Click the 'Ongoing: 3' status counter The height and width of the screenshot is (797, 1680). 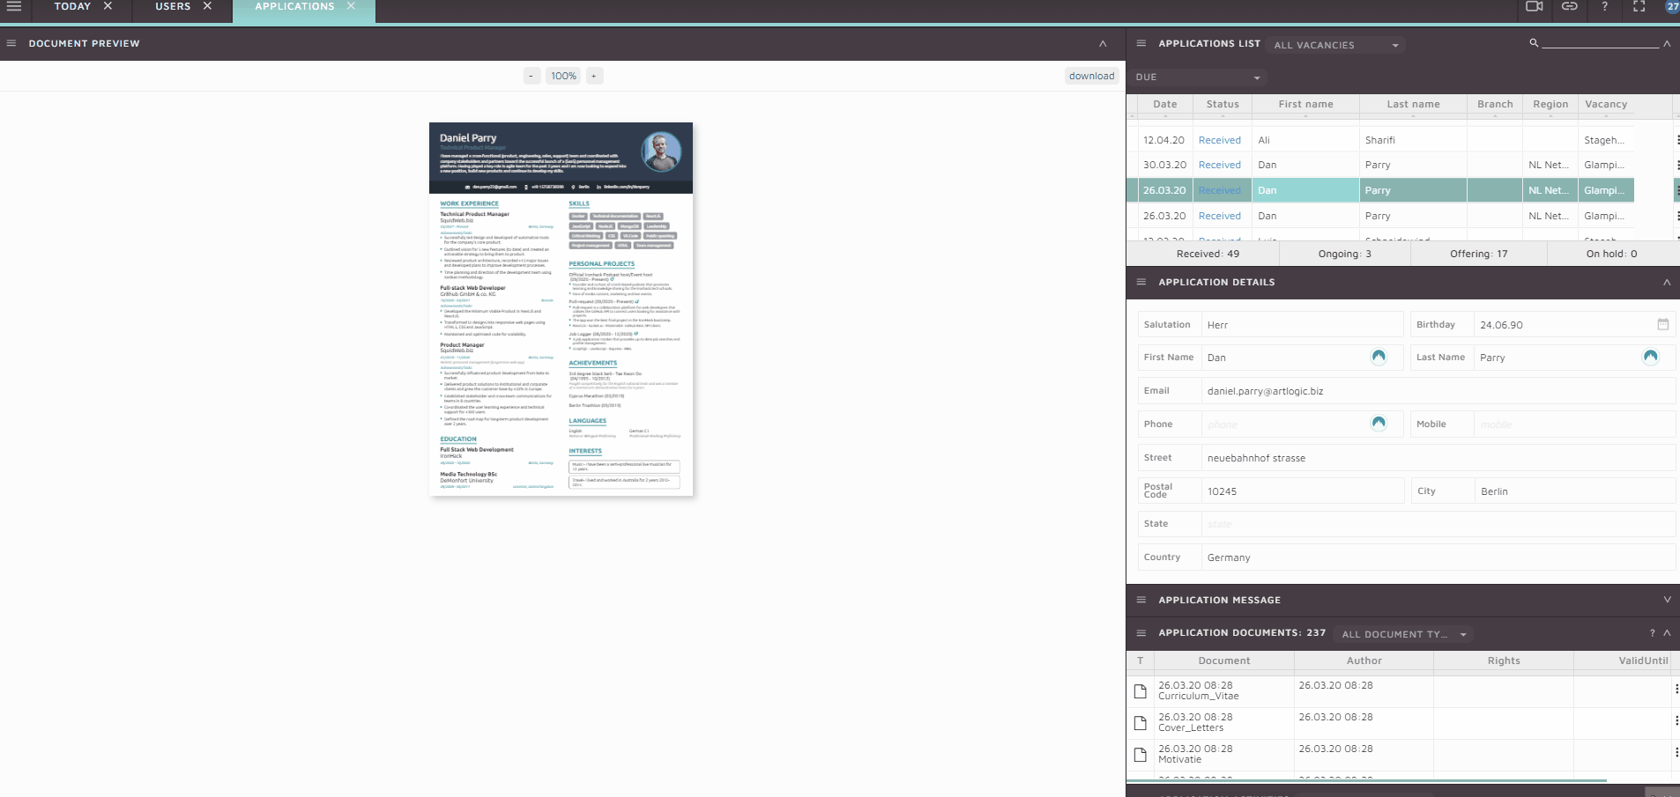1344,254
